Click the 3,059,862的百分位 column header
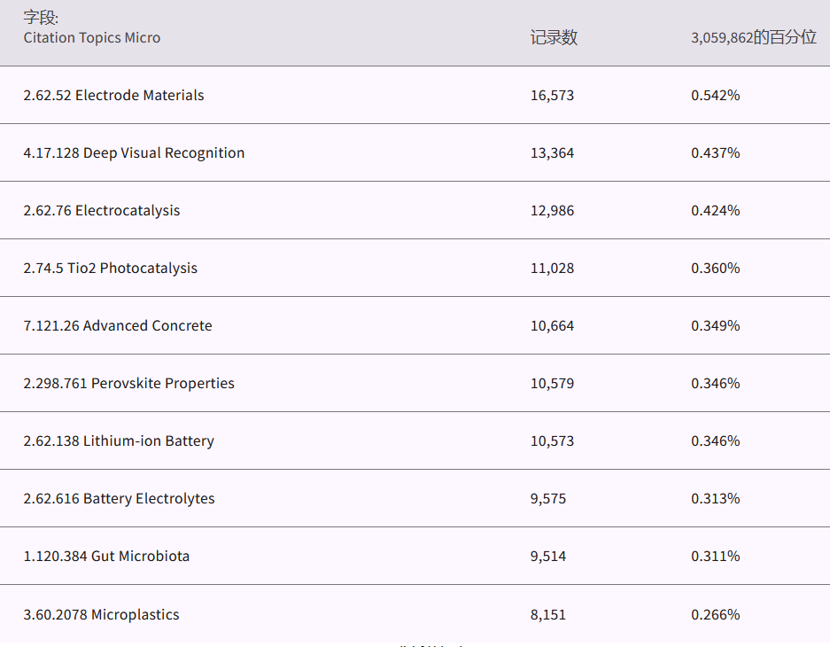 pyautogui.click(x=753, y=38)
